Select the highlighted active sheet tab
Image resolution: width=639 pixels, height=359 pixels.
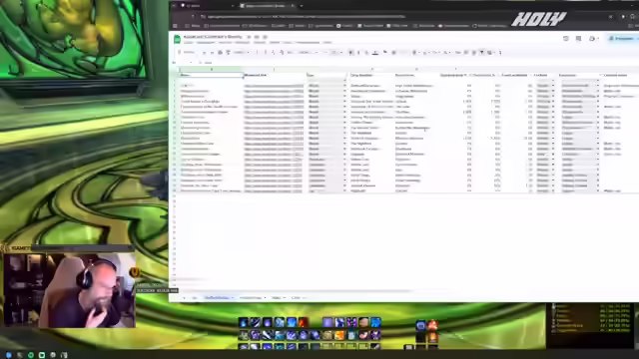pos(219,298)
